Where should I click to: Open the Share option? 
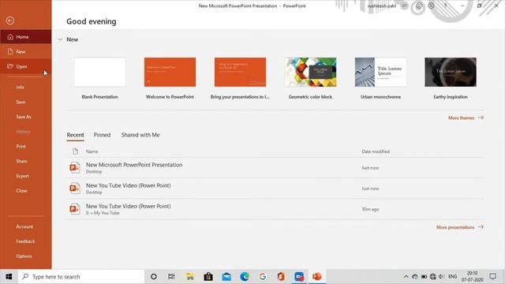[21, 161]
